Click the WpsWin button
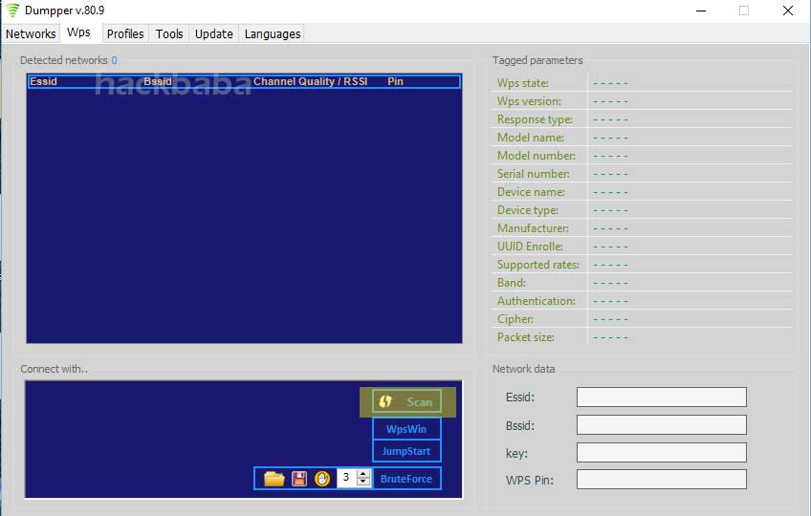This screenshot has width=811, height=516. click(x=406, y=429)
